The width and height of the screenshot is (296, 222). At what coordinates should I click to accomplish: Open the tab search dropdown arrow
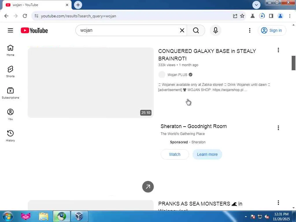(x=256, y=5)
